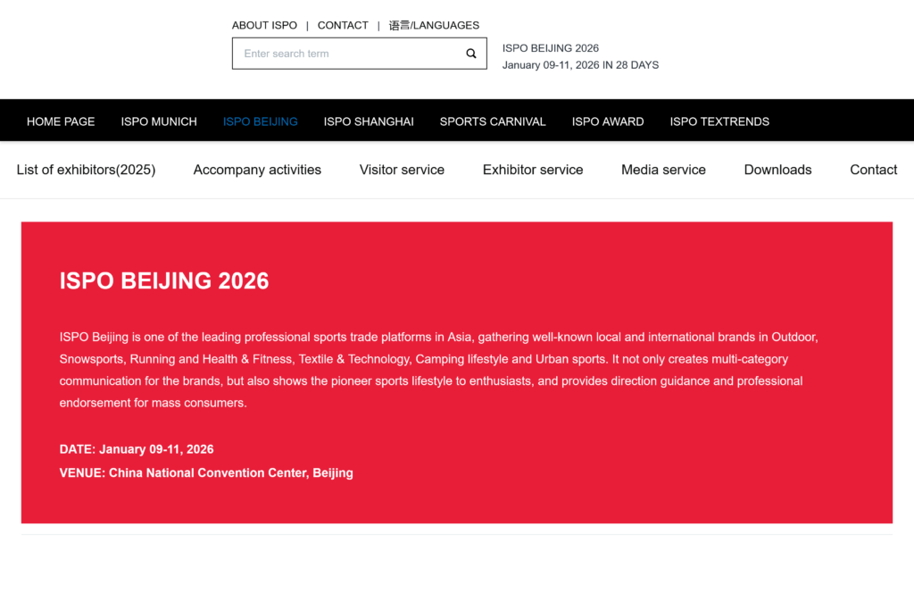Click the search magnifying glass icon
Image resolution: width=914 pixels, height=610 pixels.
470,54
